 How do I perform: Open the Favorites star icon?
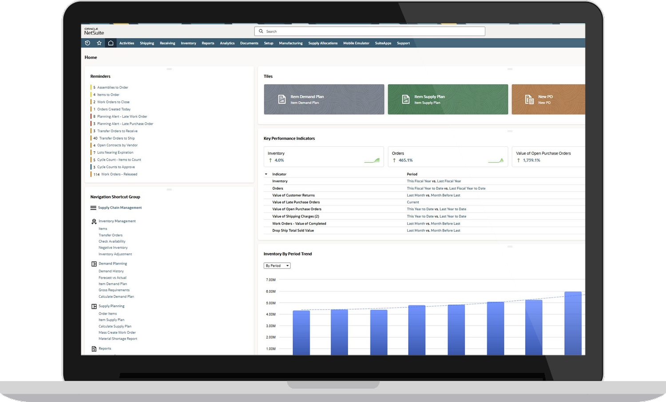pyautogui.click(x=99, y=43)
